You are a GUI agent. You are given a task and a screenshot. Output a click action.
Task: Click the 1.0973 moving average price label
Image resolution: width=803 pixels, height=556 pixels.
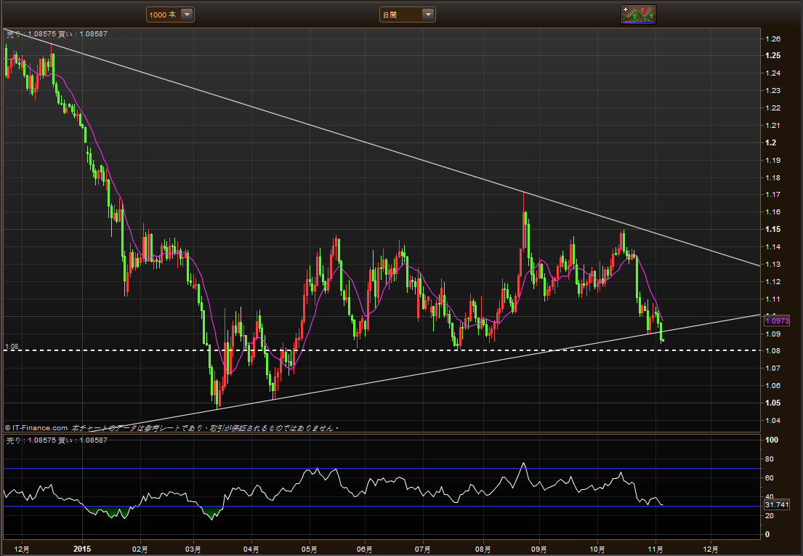[777, 321]
